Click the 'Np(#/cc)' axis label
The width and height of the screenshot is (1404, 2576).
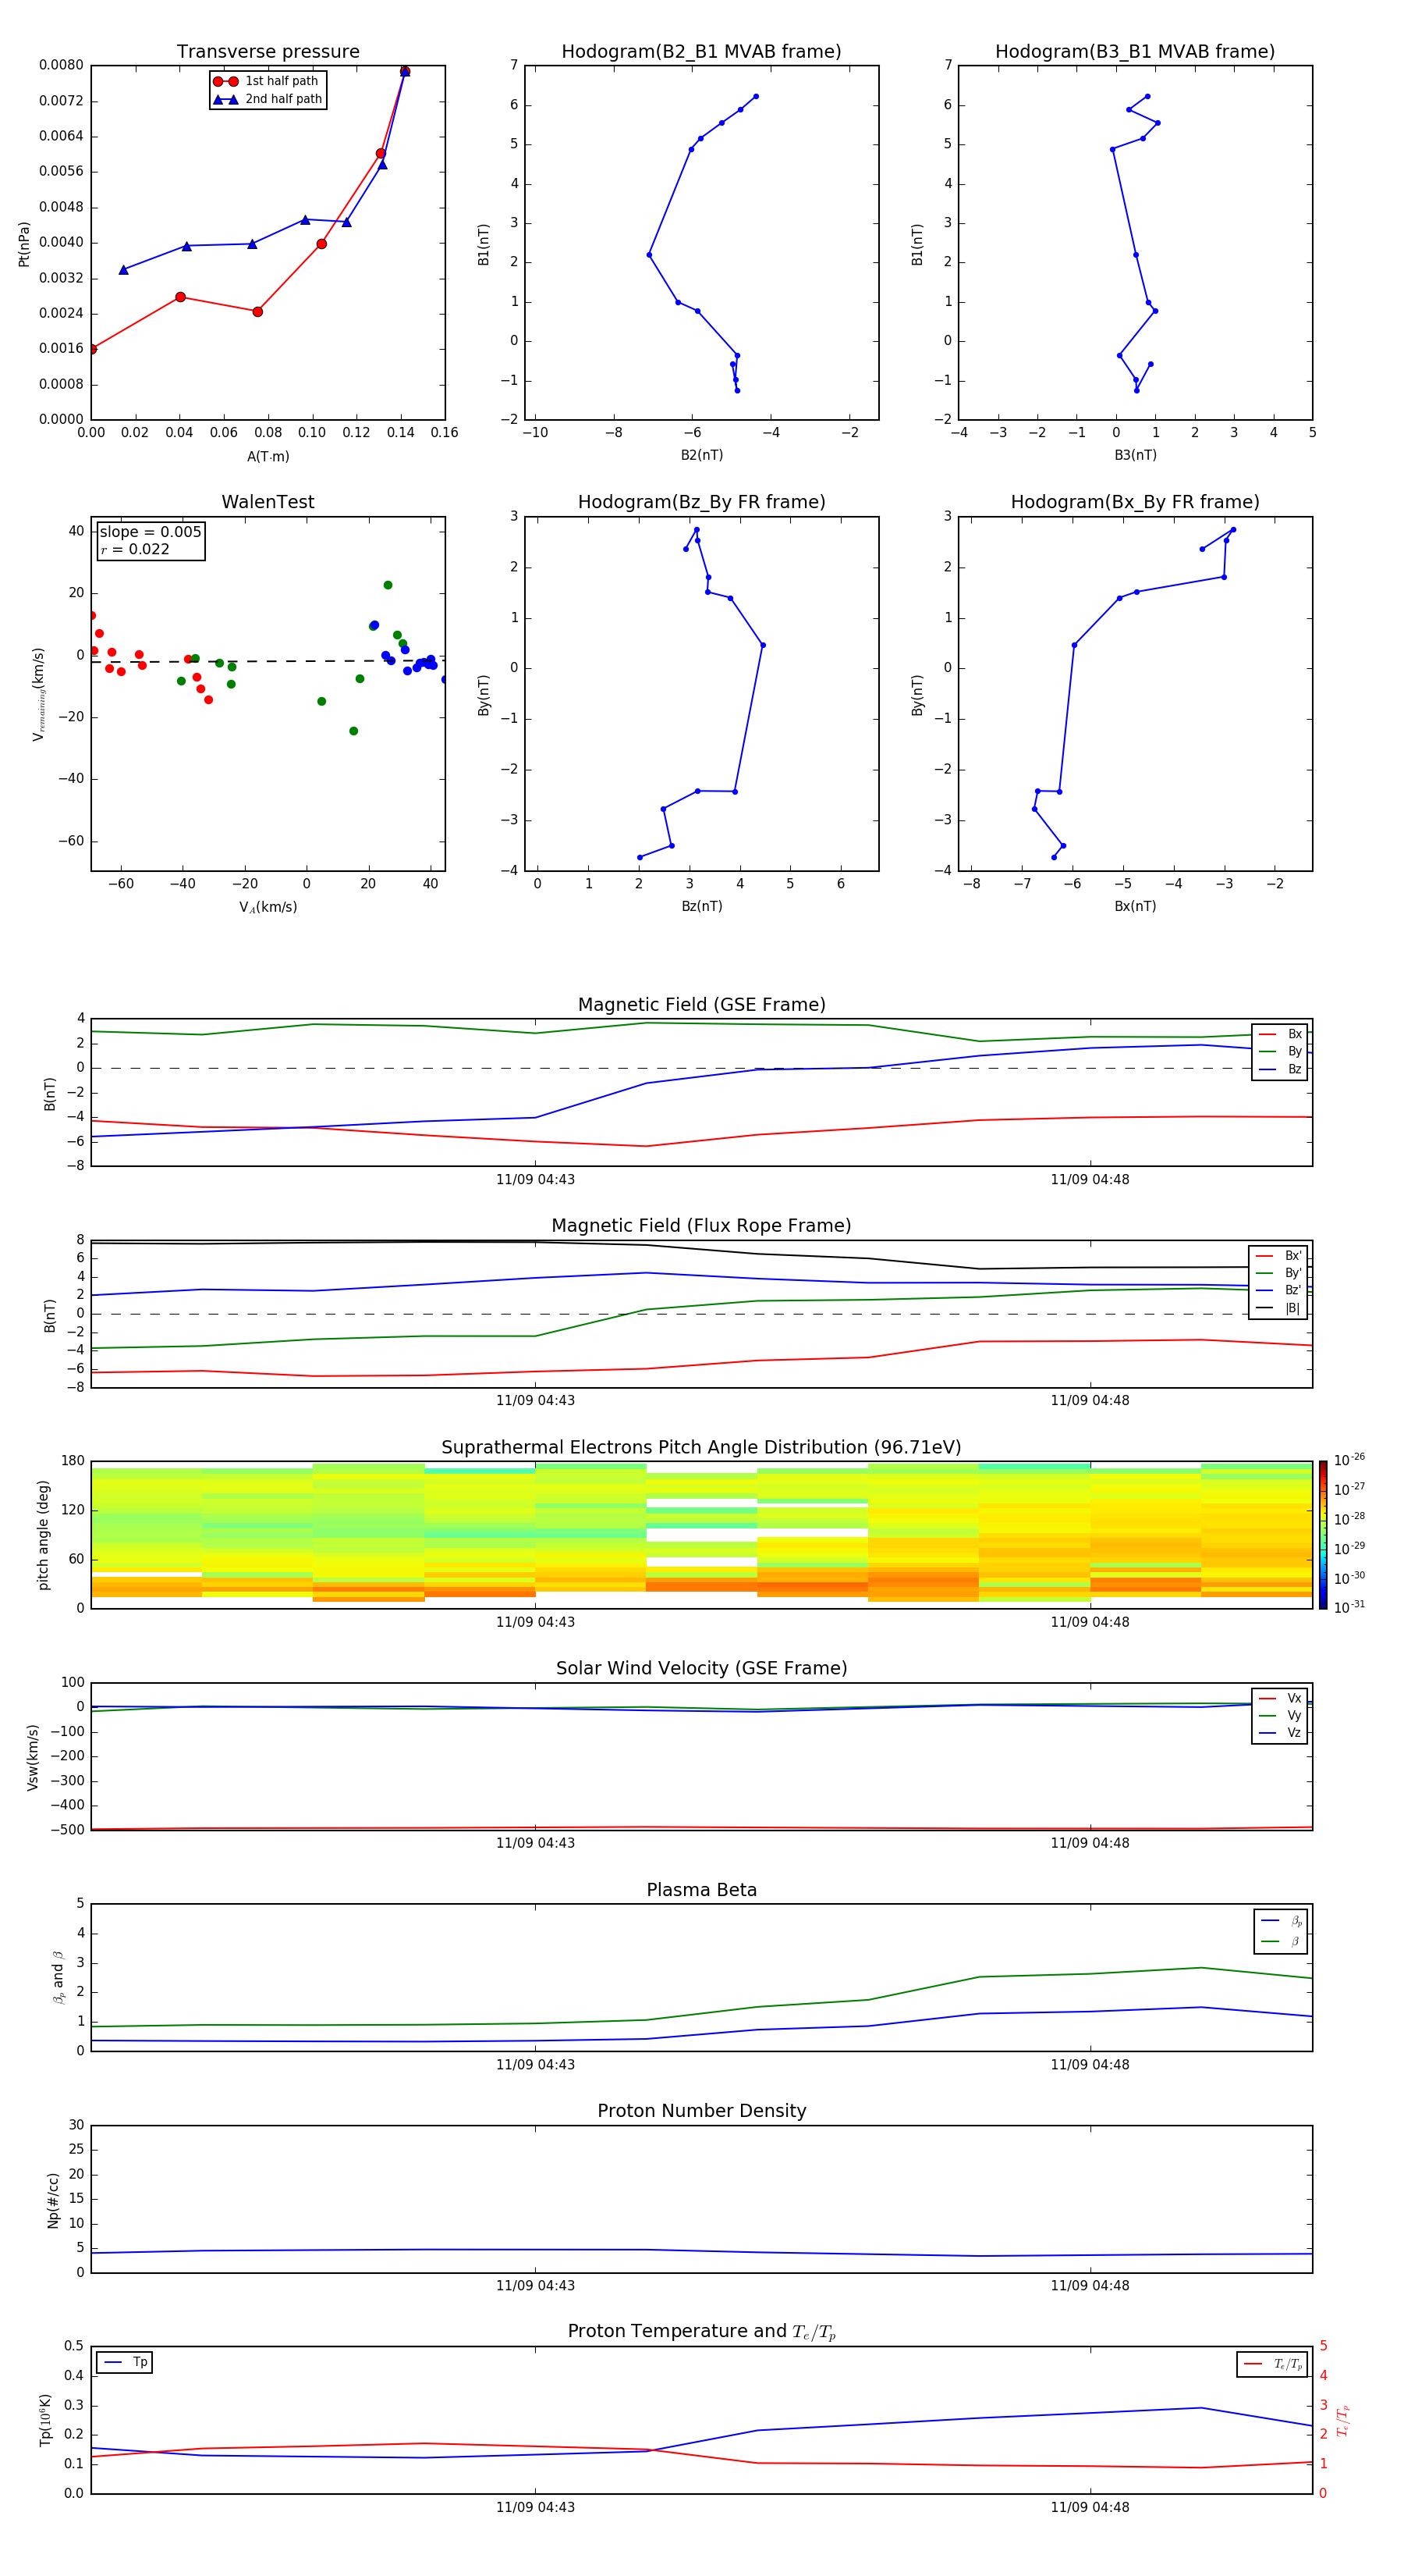pos(53,2200)
